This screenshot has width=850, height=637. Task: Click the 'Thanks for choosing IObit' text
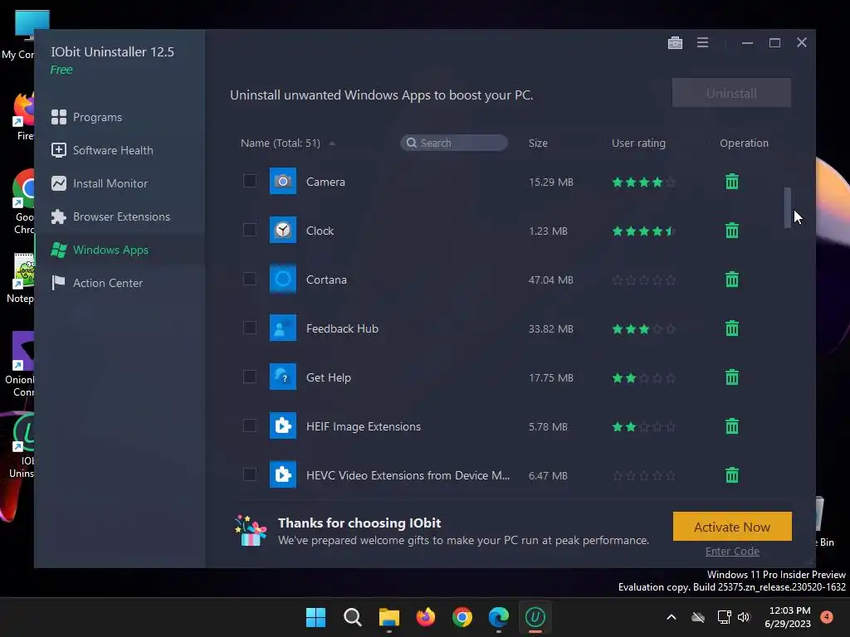359,523
